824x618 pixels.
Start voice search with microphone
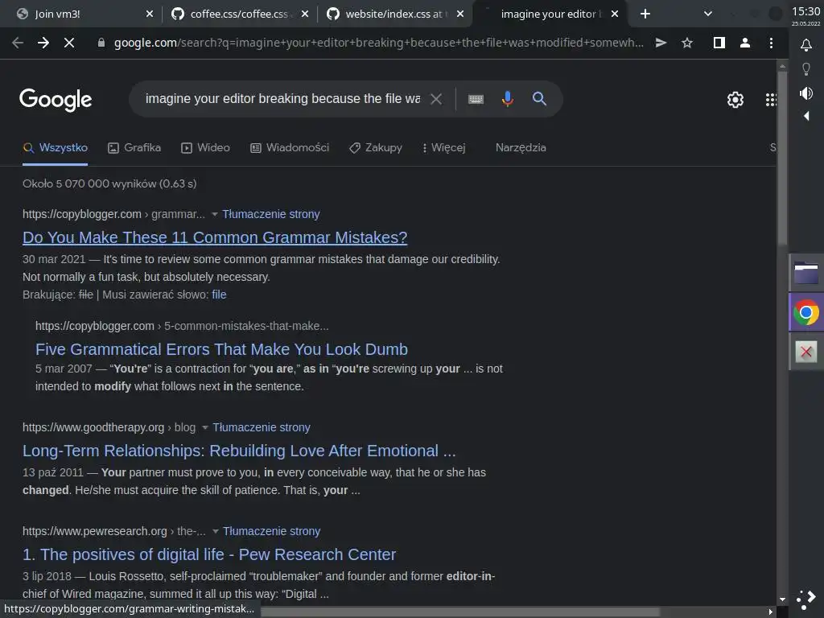507,99
